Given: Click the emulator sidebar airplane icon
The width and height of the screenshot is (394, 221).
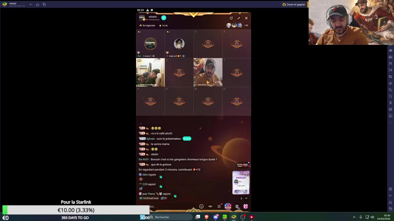Looking at the screenshot, I should (391, 83).
